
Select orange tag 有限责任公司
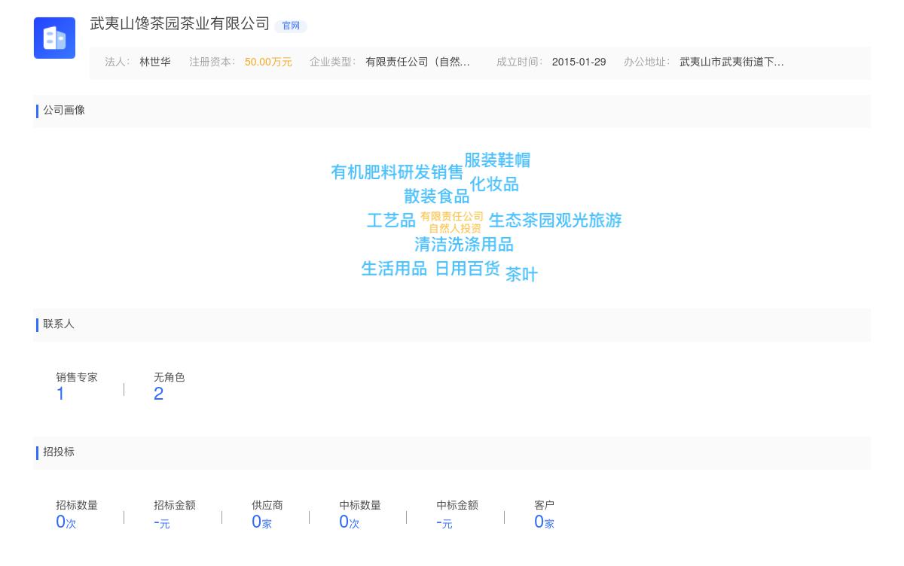(x=452, y=217)
